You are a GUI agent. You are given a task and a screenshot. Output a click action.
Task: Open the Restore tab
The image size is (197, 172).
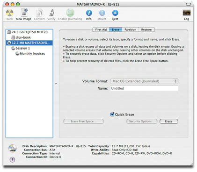(146, 29)
